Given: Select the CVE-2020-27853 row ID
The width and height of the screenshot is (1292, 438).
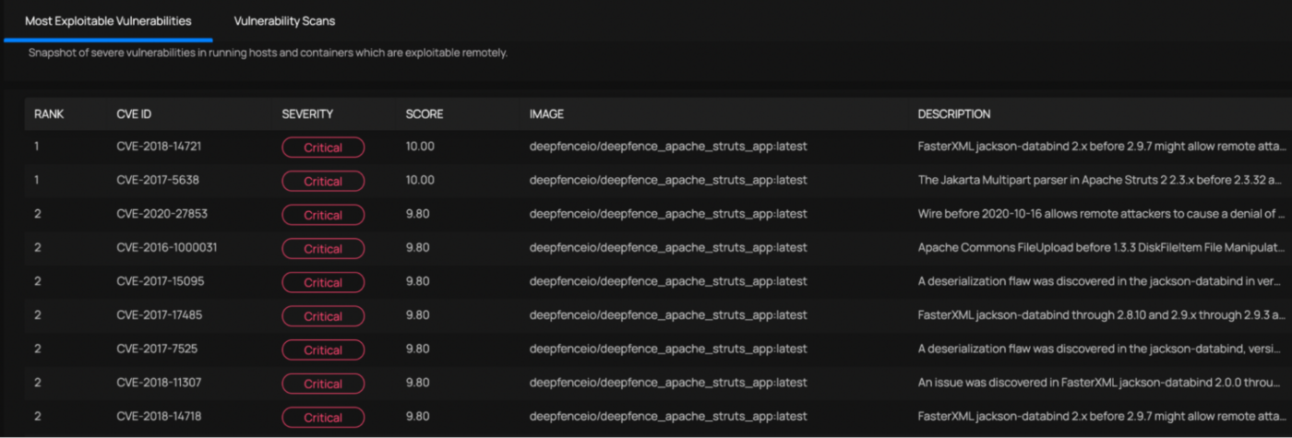Looking at the screenshot, I should 161,214.
